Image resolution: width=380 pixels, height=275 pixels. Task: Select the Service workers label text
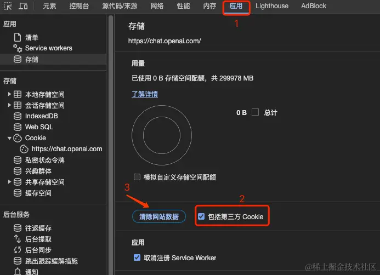pos(49,48)
